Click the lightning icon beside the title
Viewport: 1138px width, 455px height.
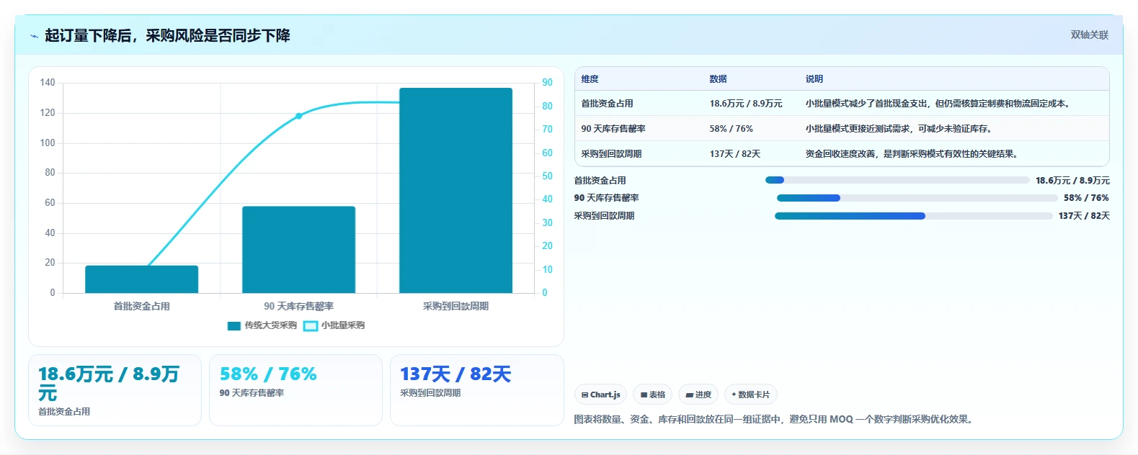click(x=34, y=36)
